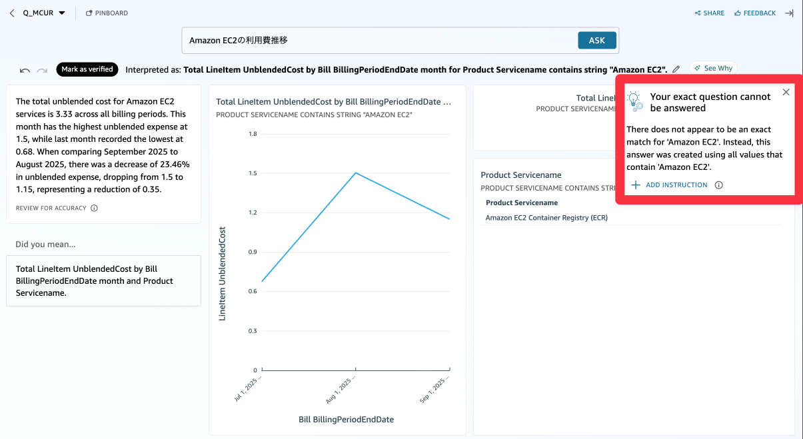Open the Feedback option
Image resolution: width=803 pixels, height=439 pixels.
(755, 13)
